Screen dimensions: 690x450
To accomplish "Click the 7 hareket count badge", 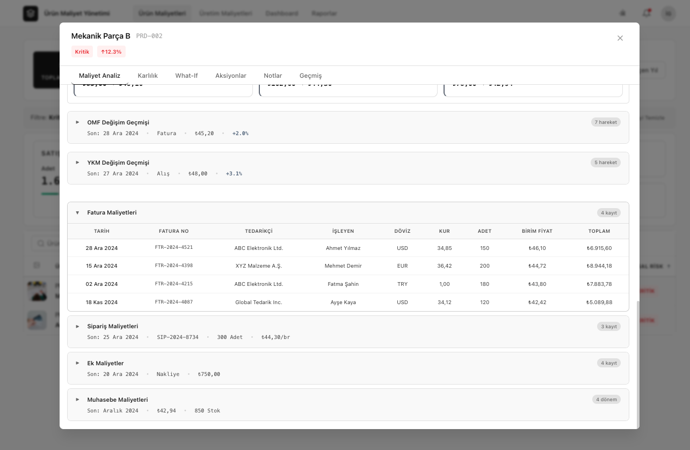I will point(605,122).
